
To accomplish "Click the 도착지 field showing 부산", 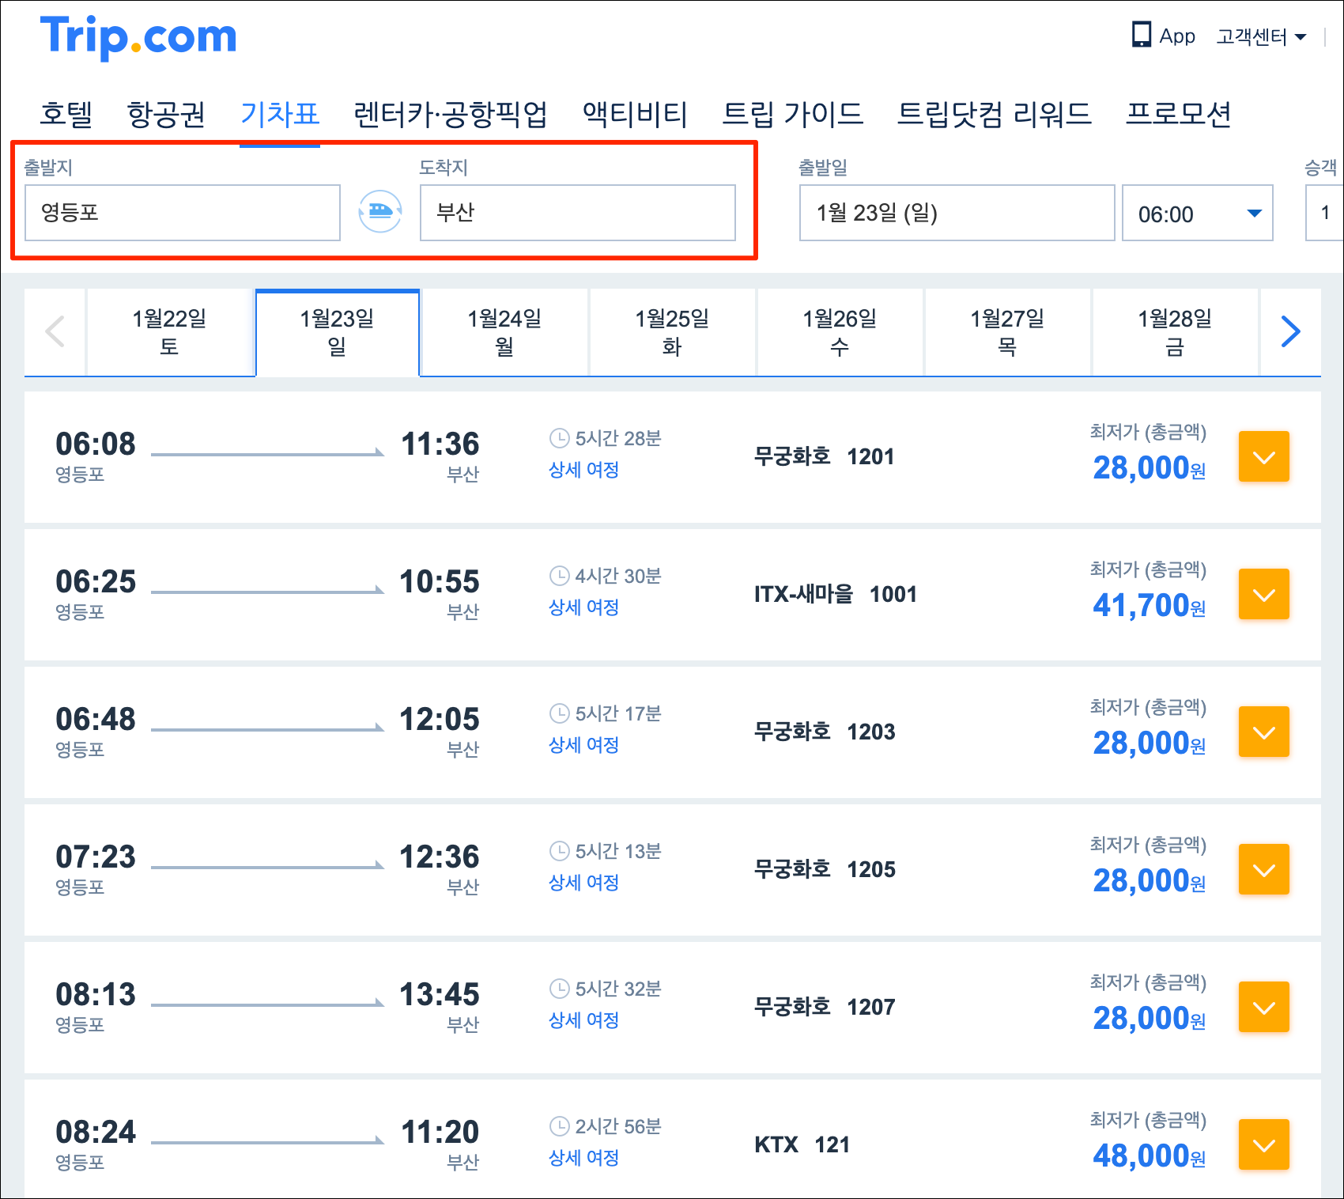I will tap(578, 213).
